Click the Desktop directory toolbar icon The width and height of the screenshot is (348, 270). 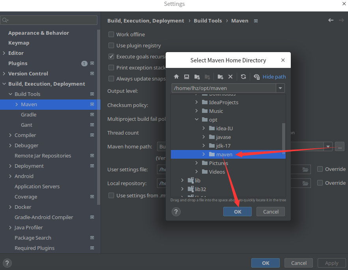click(186, 77)
